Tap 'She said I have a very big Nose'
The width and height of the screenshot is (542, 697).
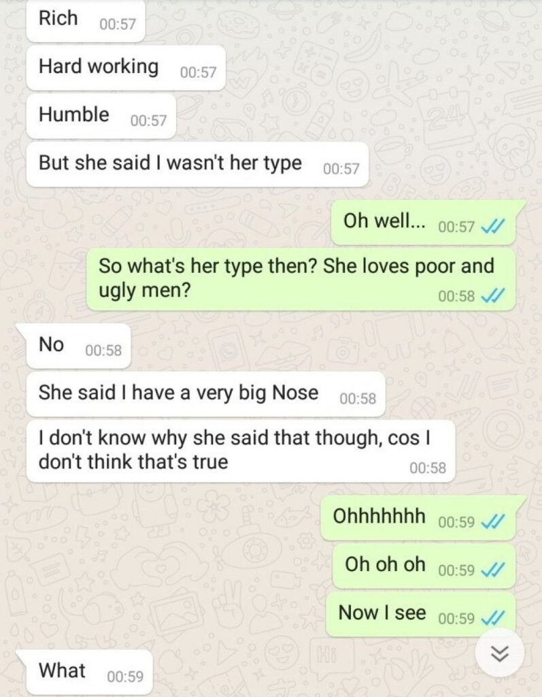click(205, 394)
